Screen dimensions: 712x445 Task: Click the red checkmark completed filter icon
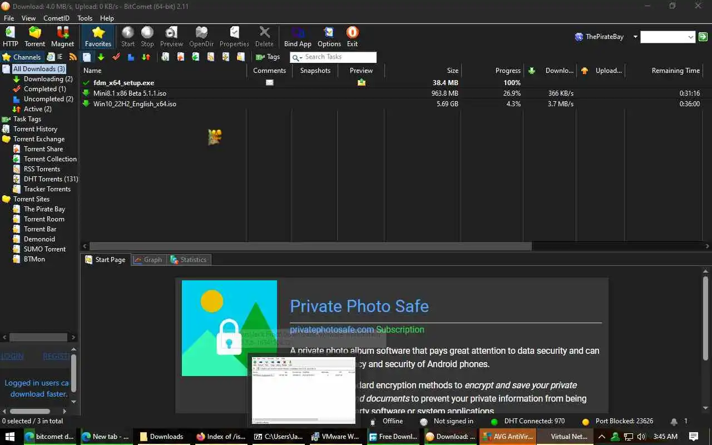coord(116,57)
